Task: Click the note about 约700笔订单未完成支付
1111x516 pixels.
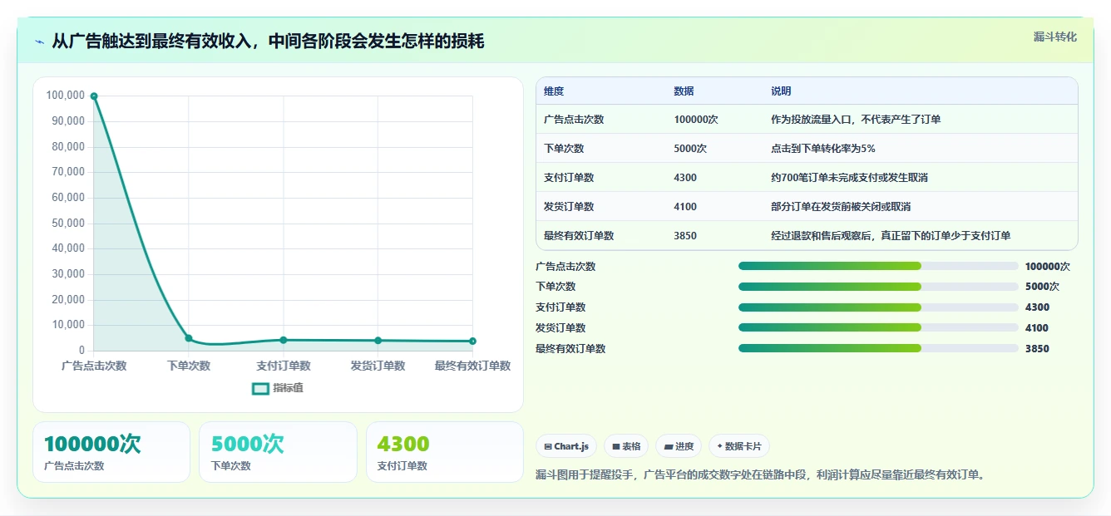Action: 850,178
